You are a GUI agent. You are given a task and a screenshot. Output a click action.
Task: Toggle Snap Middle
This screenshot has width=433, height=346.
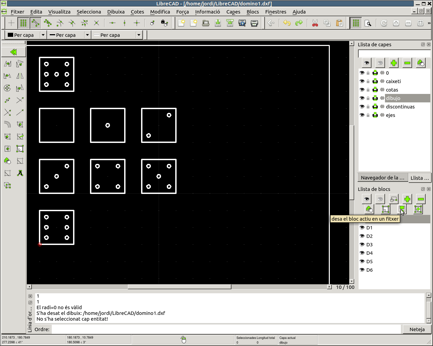pos(72,23)
